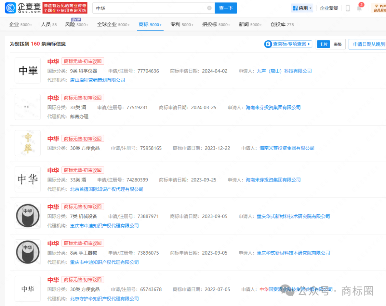Open agency 北京首捷国际知识产权代理有限公司

pyautogui.click(x=107, y=189)
